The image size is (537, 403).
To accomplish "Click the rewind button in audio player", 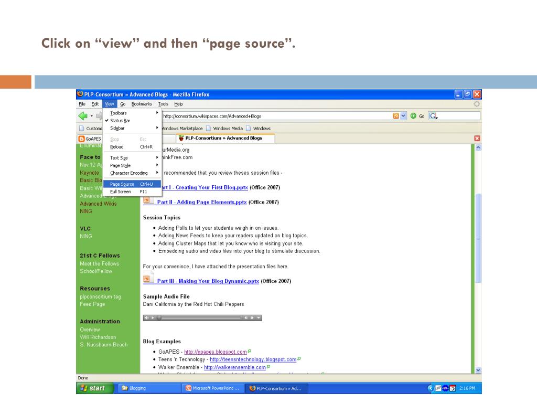I will (246, 318).
